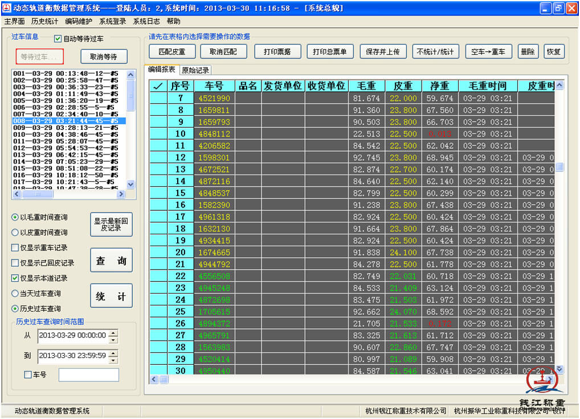Uncheck 仅显示本道记录 checkbox

pyautogui.click(x=15, y=278)
